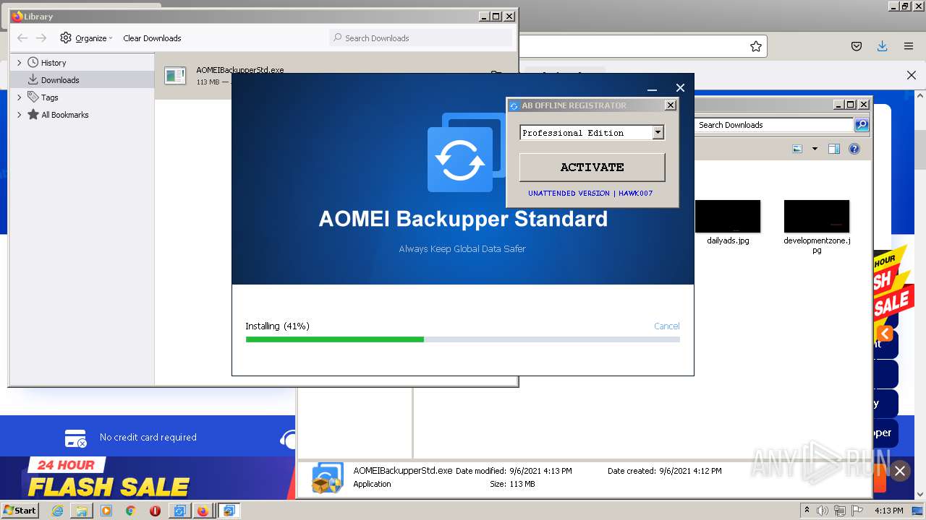This screenshot has width=926, height=520.
Task: Open Firefox hamburger application menu
Action: (909, 46)
